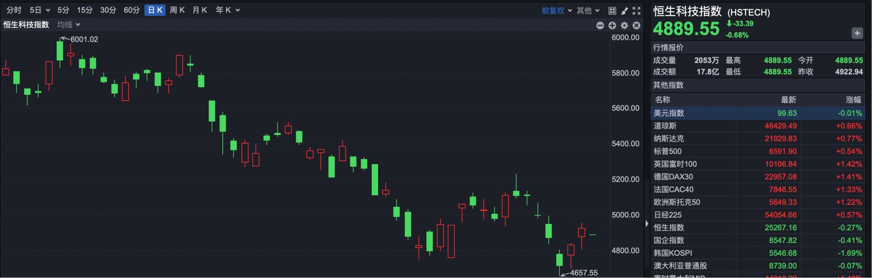The height and width of the screenshot is (278, 872).
Task: Select the 60分 timeframe tab
Action: [131, 10]
